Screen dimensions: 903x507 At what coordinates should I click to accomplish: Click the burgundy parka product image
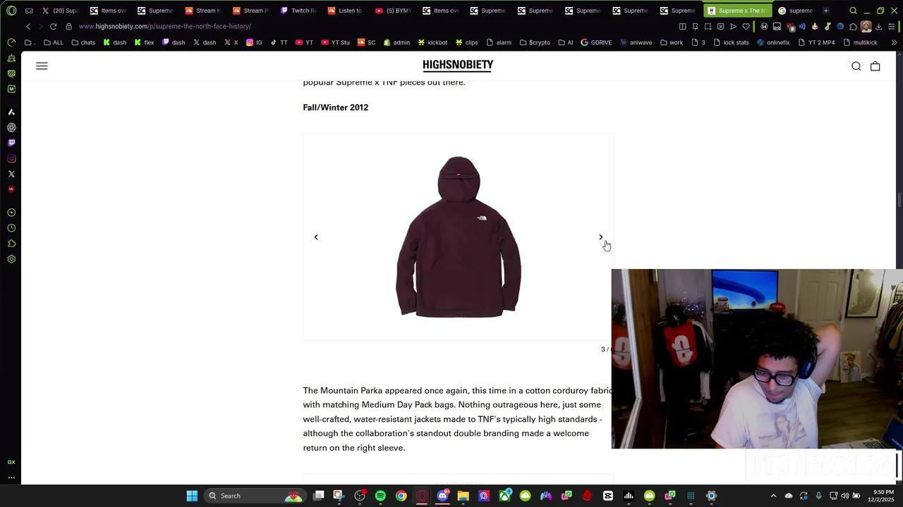point(459,237)
